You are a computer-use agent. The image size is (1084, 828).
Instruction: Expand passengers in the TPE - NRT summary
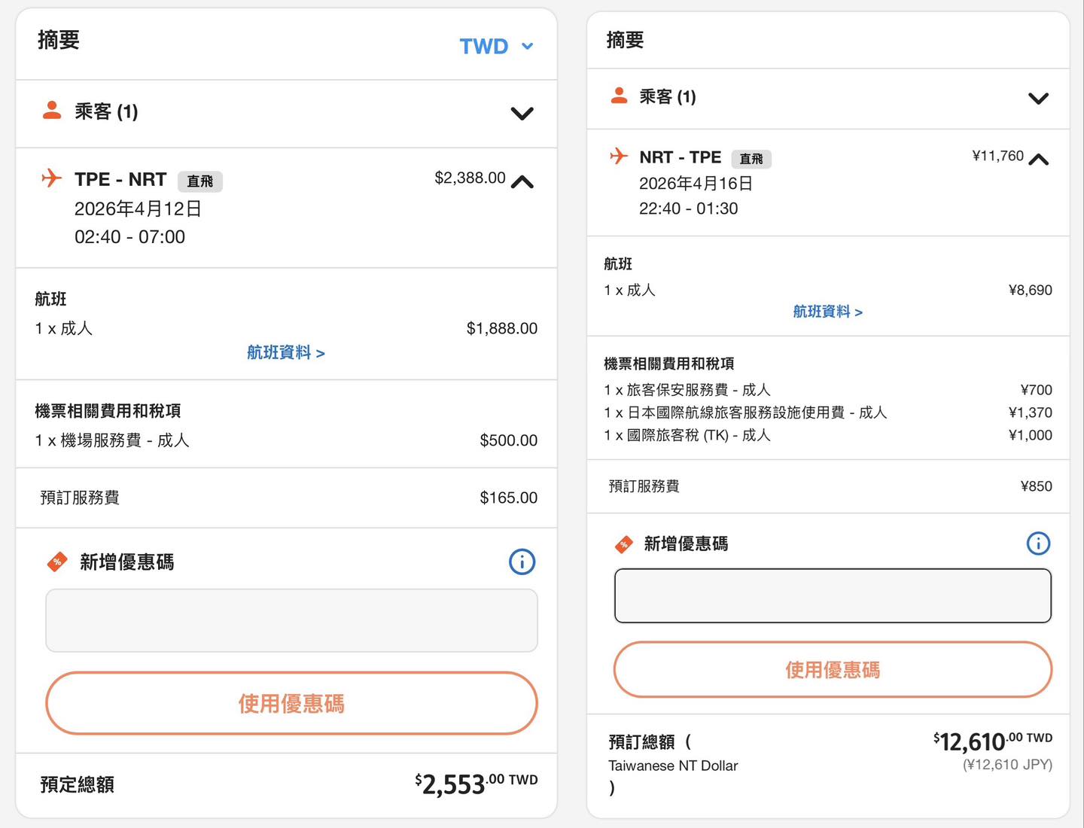pyautogui.click(x=522, y=114)
